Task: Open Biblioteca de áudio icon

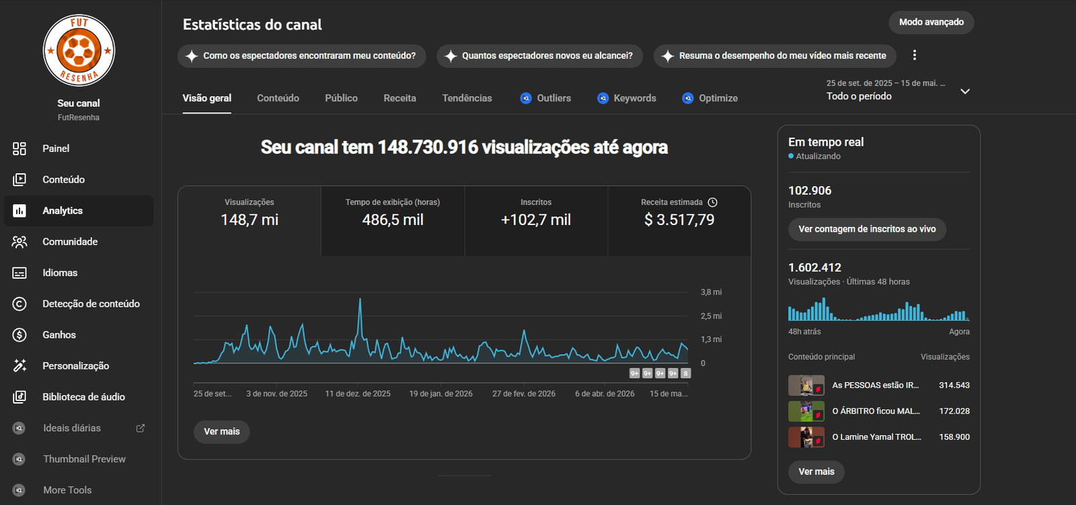Action: [20, 397]
